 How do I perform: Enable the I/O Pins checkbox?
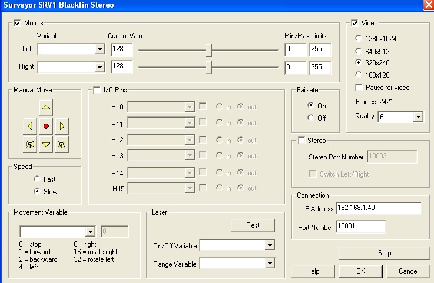tap(97, 90)
